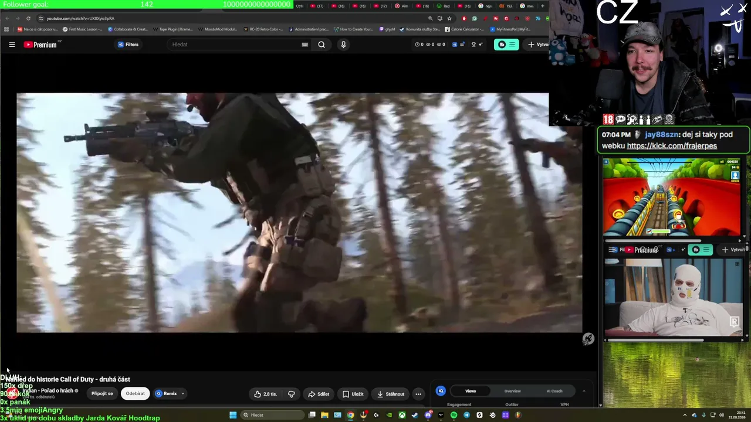Click the main Call of Duty video player
751x422 pixels.
pos(299,213)
